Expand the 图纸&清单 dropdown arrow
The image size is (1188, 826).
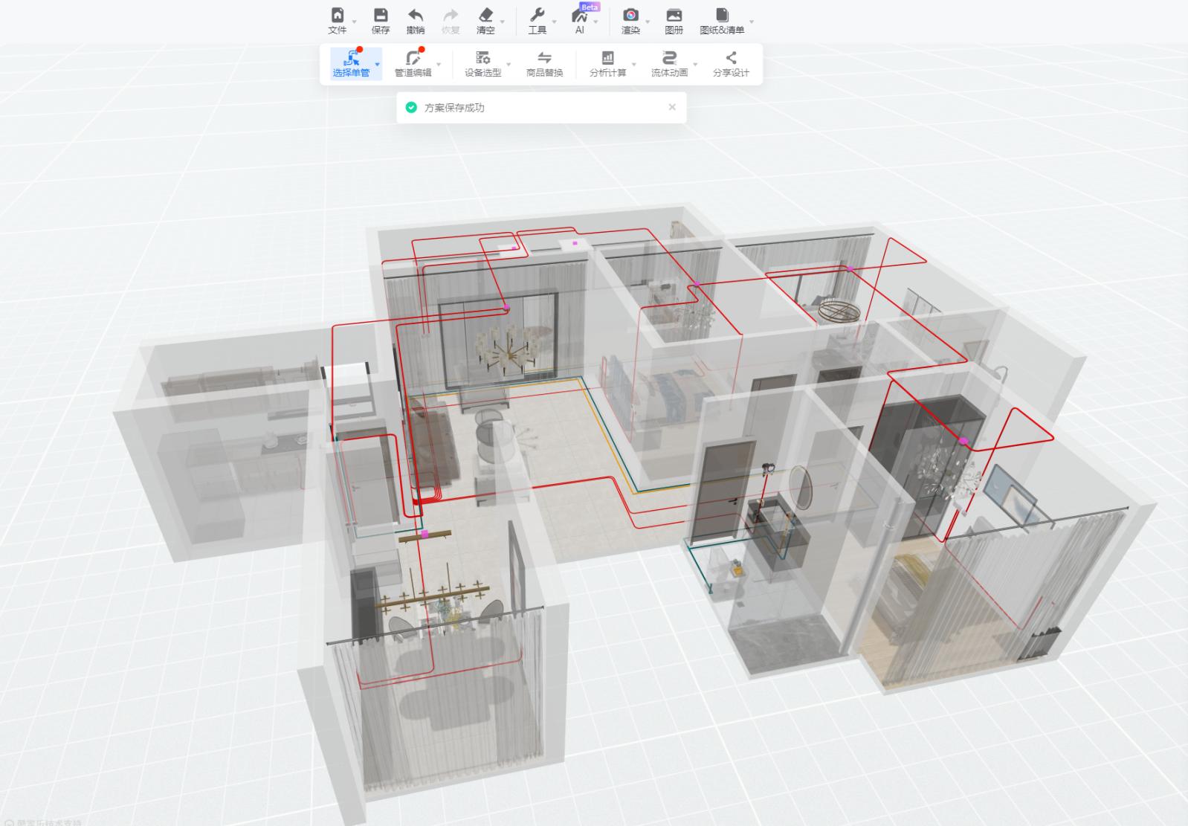[752, 22]
